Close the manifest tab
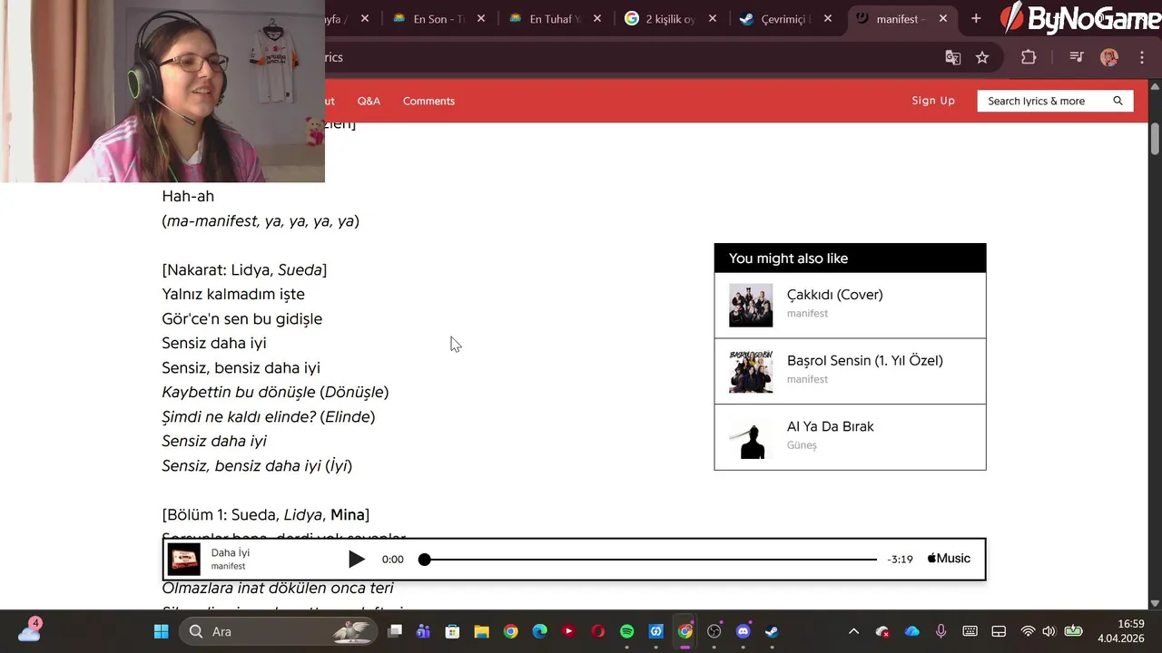This screenshot has width=1162, height=653. tap(943, 18)
